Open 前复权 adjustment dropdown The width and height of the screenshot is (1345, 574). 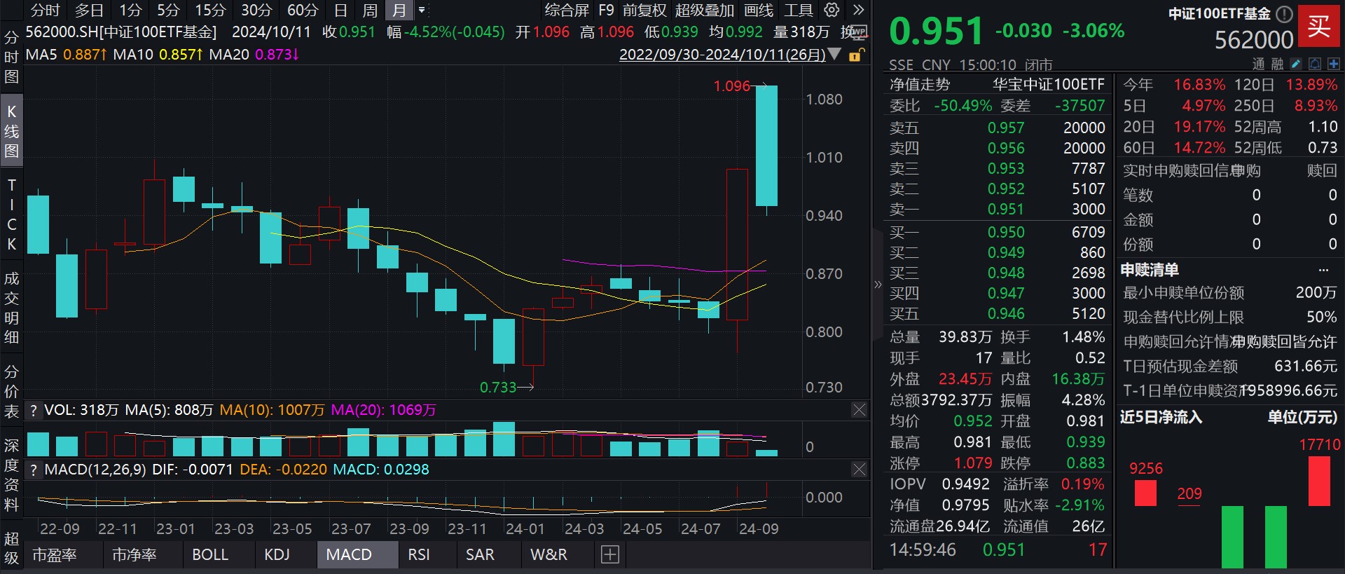click(644, 11)
